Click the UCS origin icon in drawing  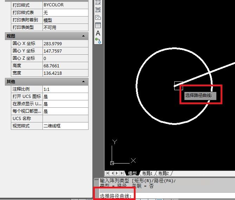[112, 163]
